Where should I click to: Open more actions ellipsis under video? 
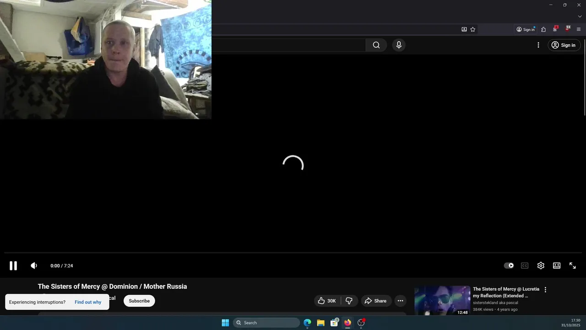click(400, 301)
